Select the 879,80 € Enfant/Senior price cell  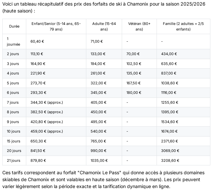click(x=38, y=160)
